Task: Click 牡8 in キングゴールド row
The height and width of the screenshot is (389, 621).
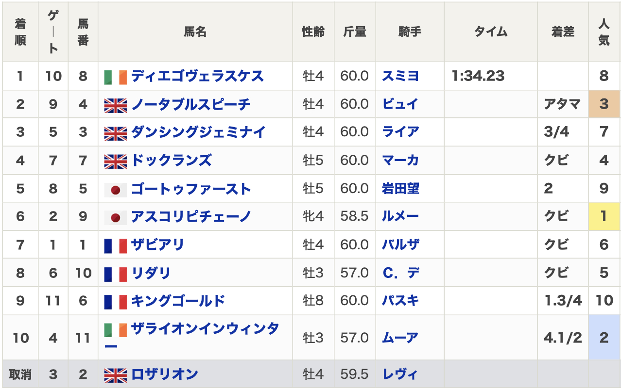Action: pyautogui.click(x=313, y=301)
